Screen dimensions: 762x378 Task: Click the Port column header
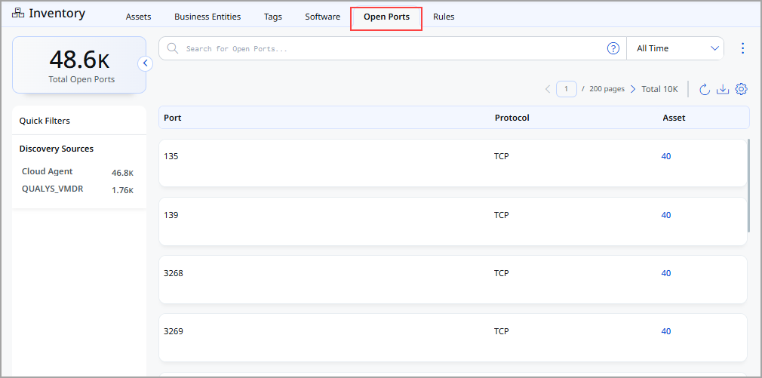pyautogui.click(x=173, y=118)
